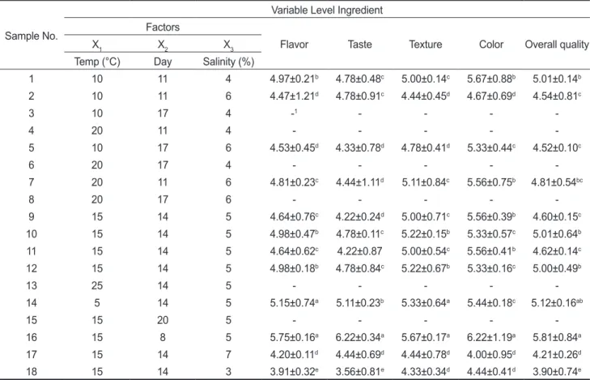The image size is (590, 380).
Task: Select texture value 5.11±0.84
Action: pyautogui.click(x=426, y=182)
